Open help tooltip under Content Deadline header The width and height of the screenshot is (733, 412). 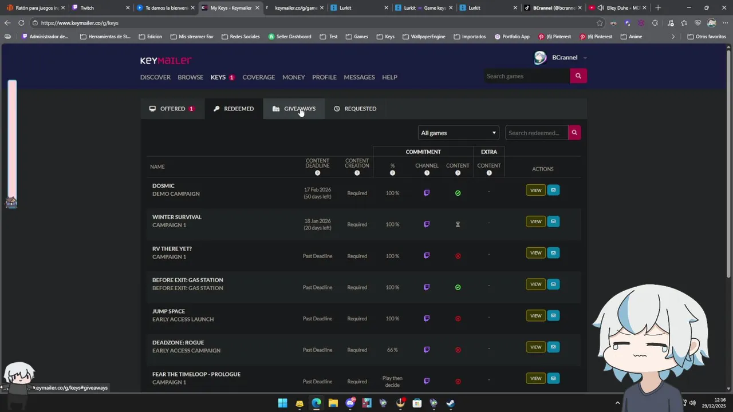pos(317,173)
